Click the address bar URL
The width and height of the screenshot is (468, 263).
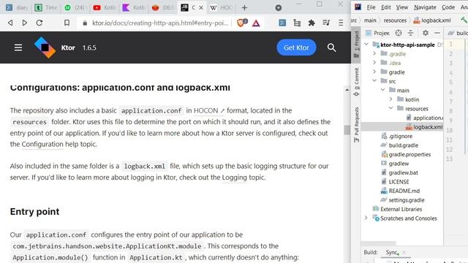point(160,23)
